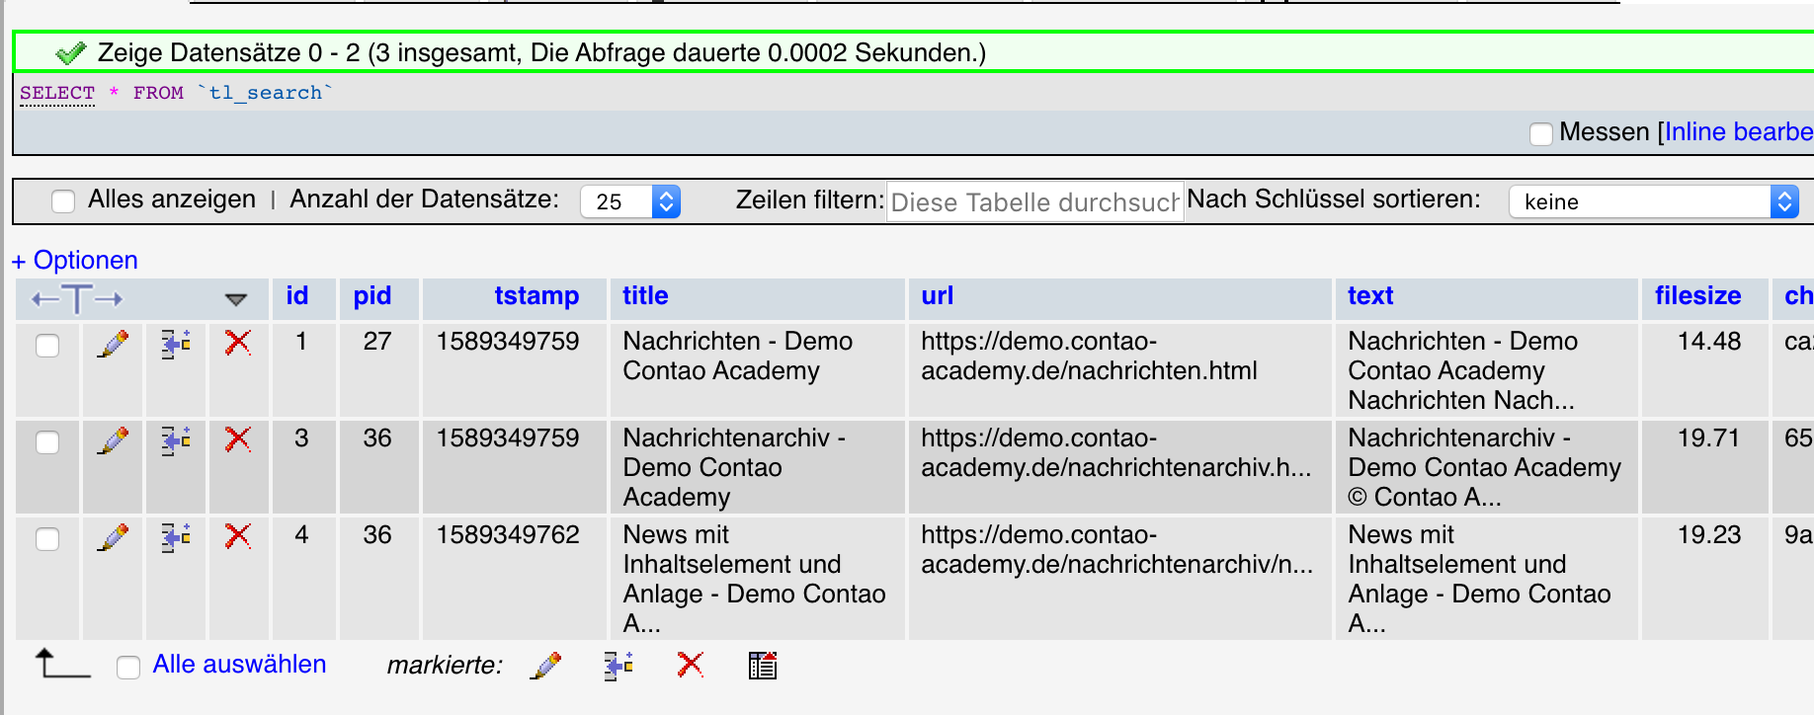Click the red X icon next to markierte
This screenshot has height=715, width=1814.
(691, 665)
